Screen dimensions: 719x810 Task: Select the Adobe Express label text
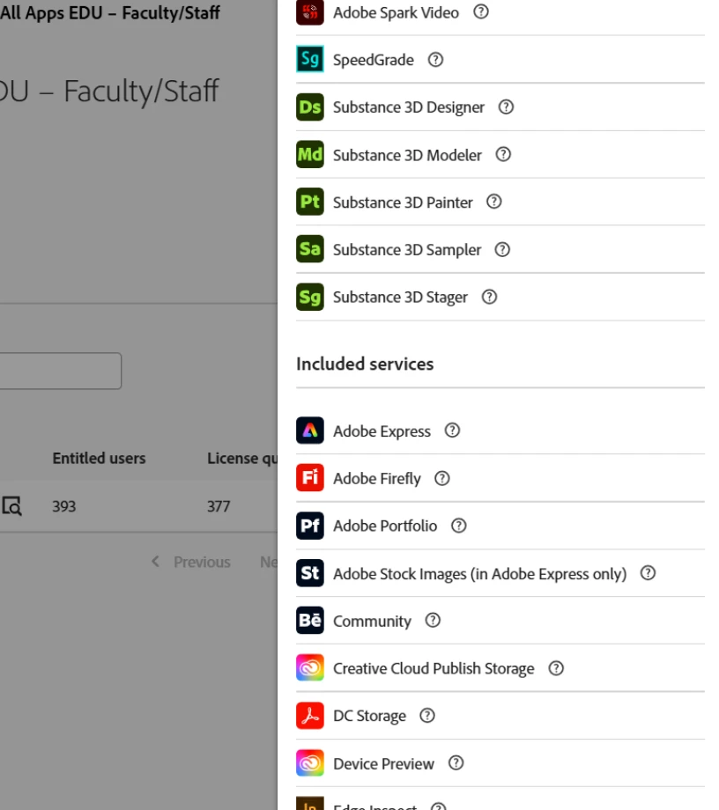pos(382,431)
